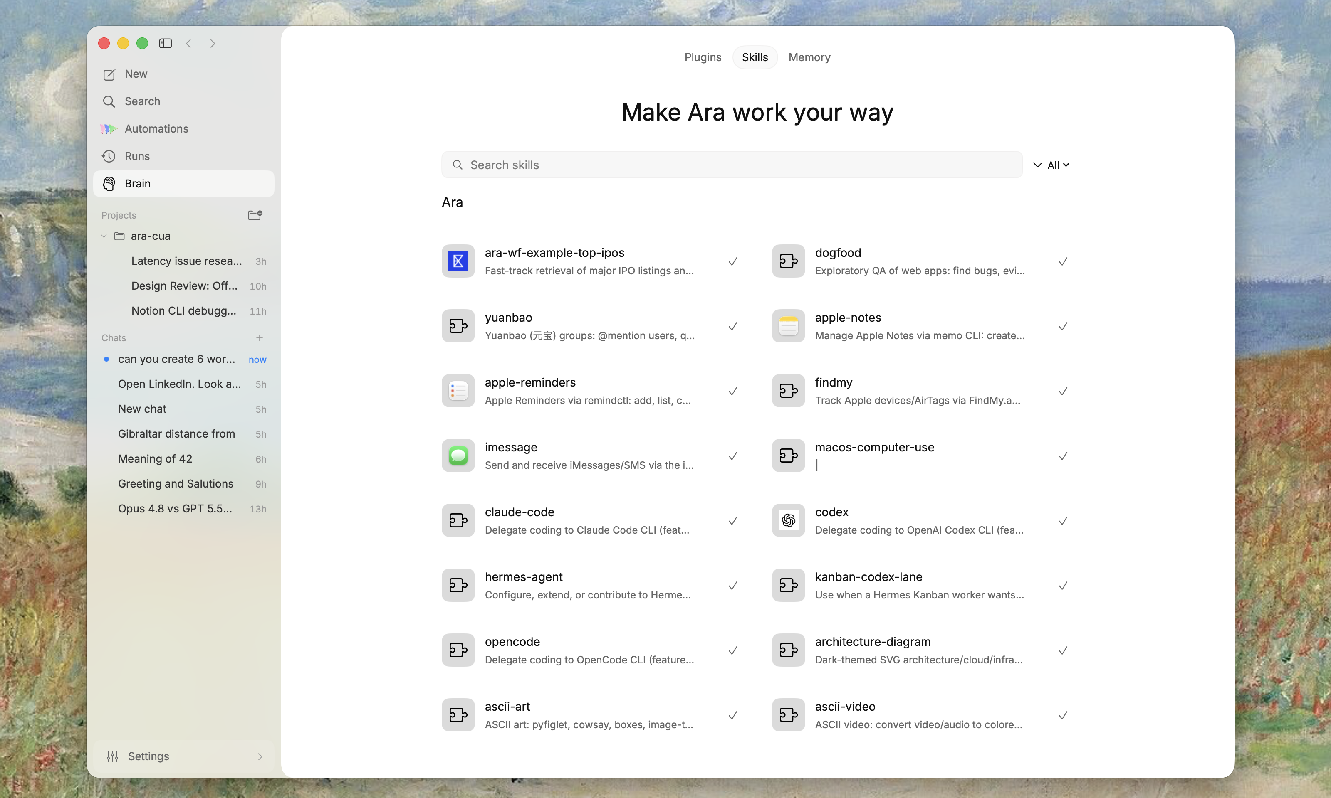Open the ara-wf-example-top-ipos skill icon
The image size is (1331, 798).
coord(458,261)
